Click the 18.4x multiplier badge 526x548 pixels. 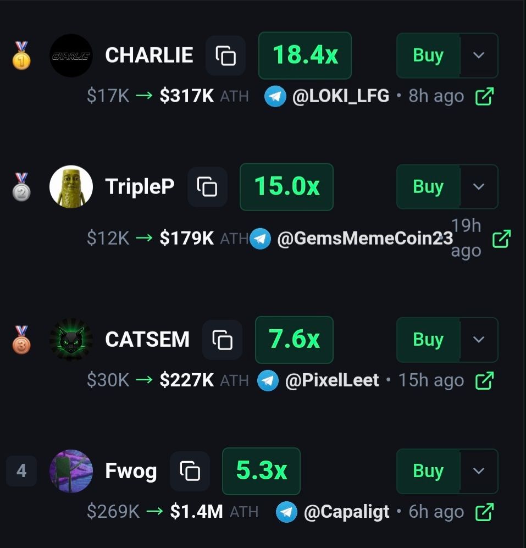tap(304, 55)
